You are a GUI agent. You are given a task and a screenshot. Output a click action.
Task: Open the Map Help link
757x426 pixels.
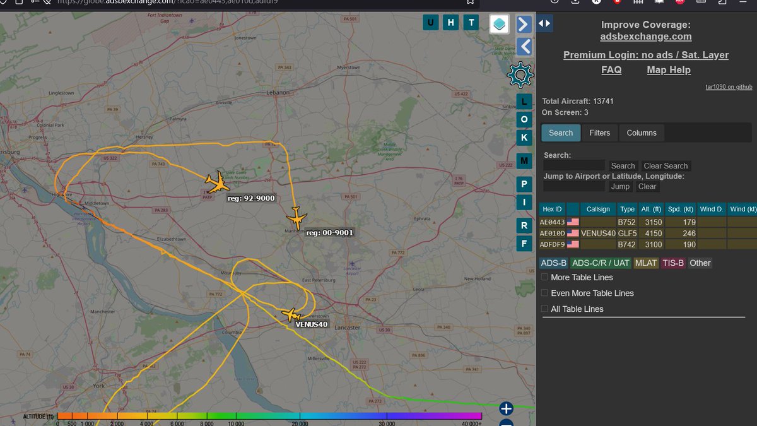[669, 70]
